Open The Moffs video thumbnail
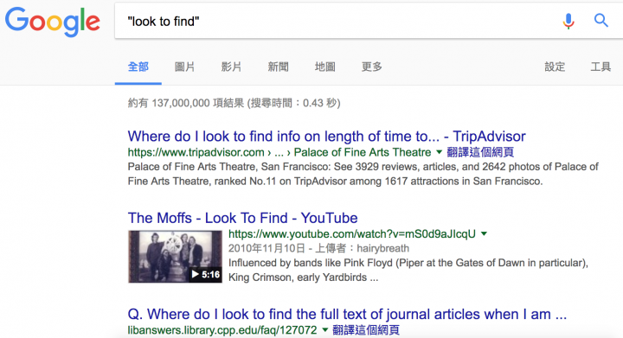The height and width of the screenshot is (338, 623). (x=175, y=257)
